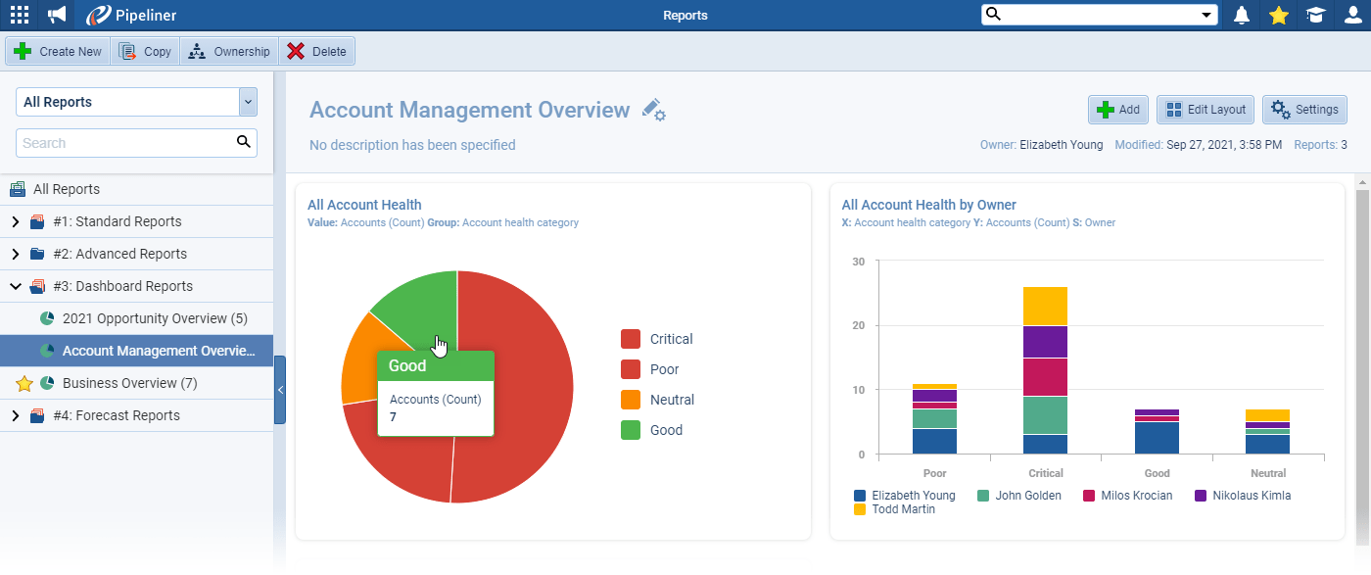The image size is (1371, 575).
Task: Click the megaphone announcements icon
Action: click(x=54, y=15)
